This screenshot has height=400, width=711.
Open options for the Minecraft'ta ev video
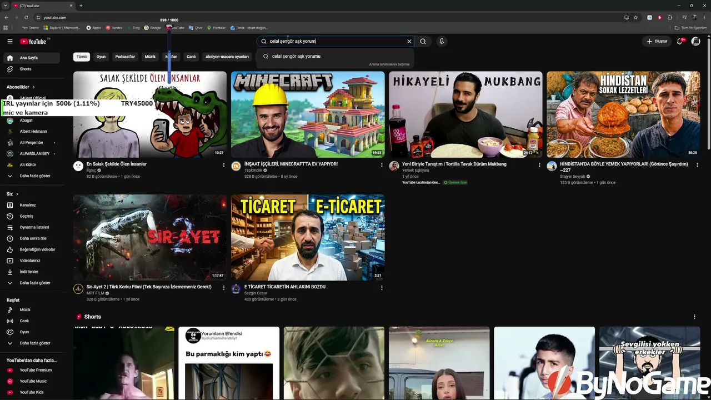pos(382,165)
